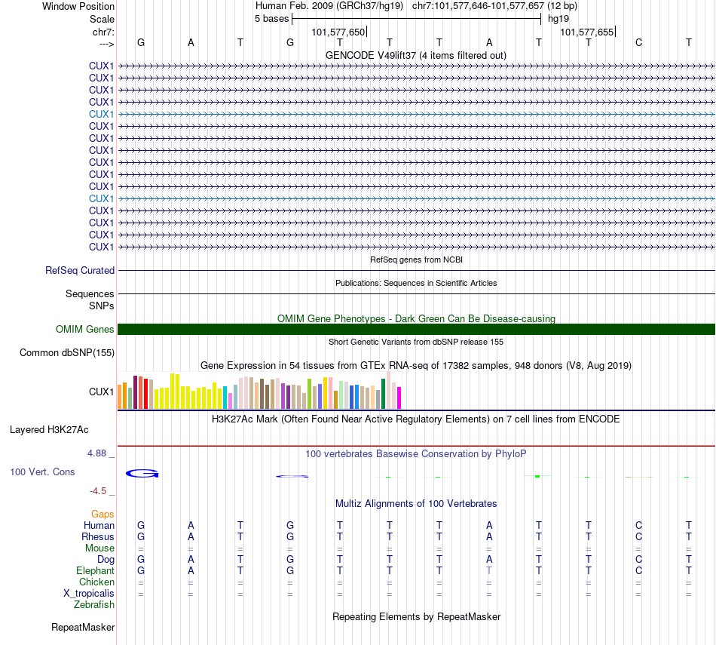Click 'Repeating Elements by RepeatMasker' title
Image resolution: width=716 pixels, height=645 pixels.
(x=416, y=616)
